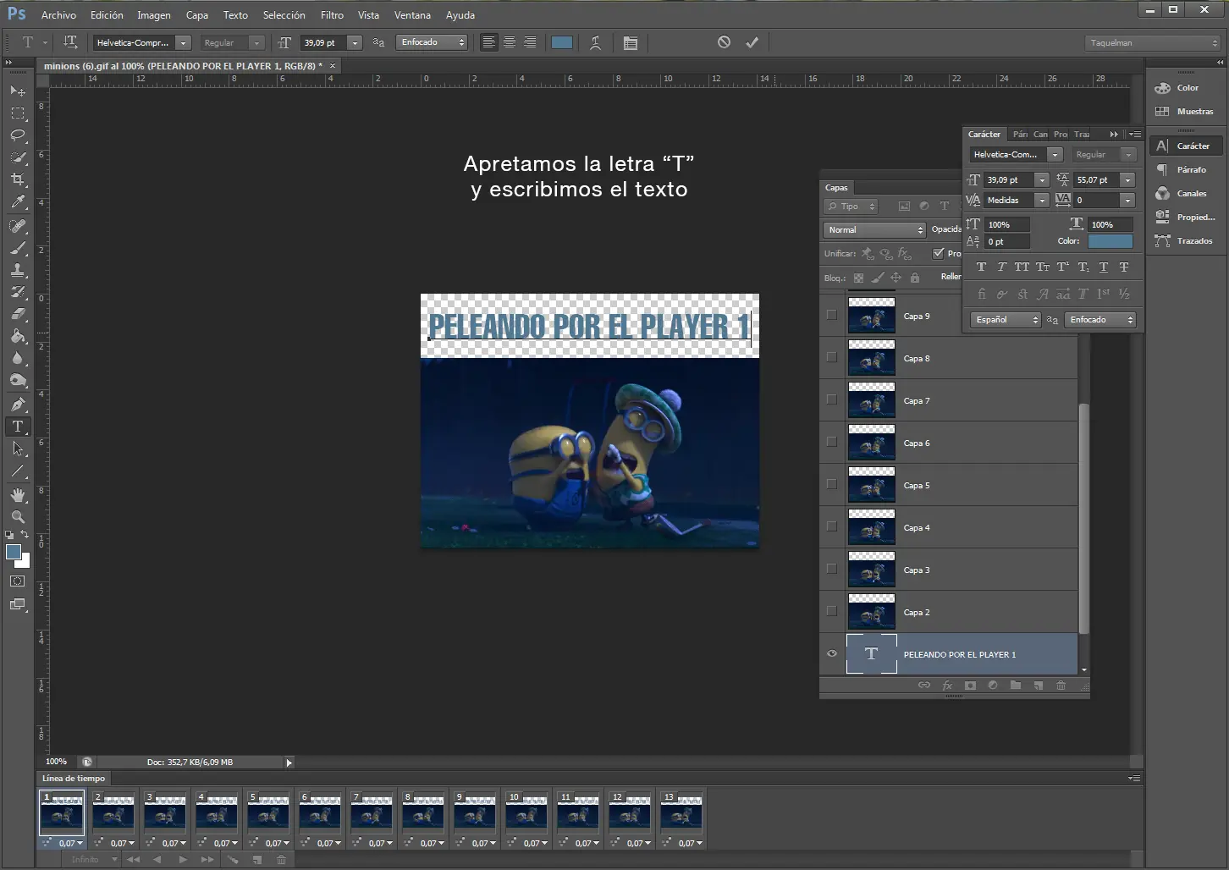
Task: Open the Párrafo panel button
Action: [x=1185, y=170]
